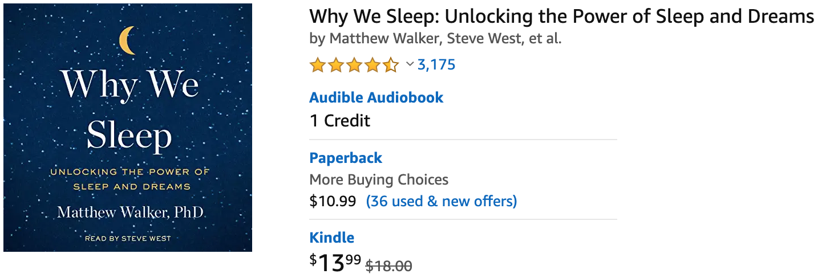Click the $13.99 Kindle price

pyautogui.click(x=335, y=263)
